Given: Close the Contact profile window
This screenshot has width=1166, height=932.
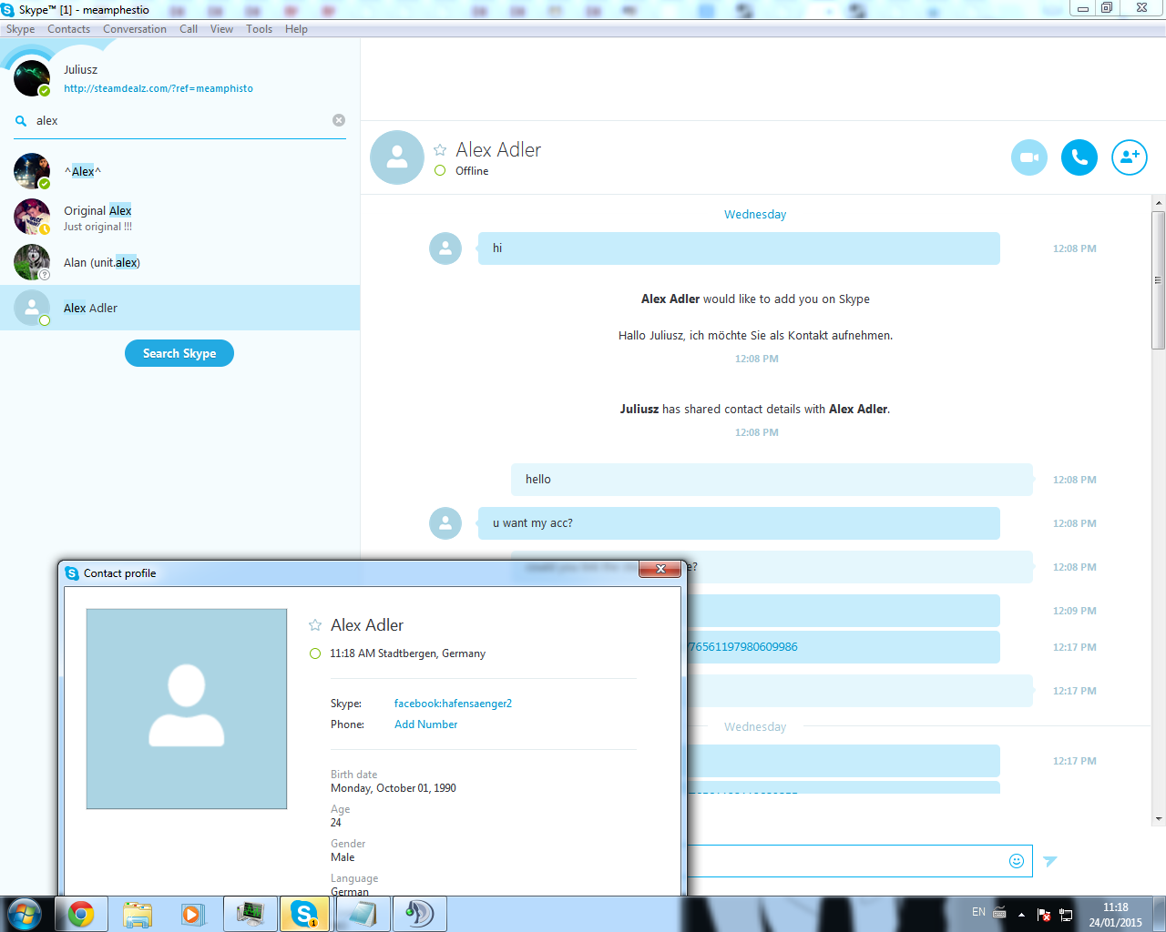Looking at the screenshot, I should tap(660, 569).
